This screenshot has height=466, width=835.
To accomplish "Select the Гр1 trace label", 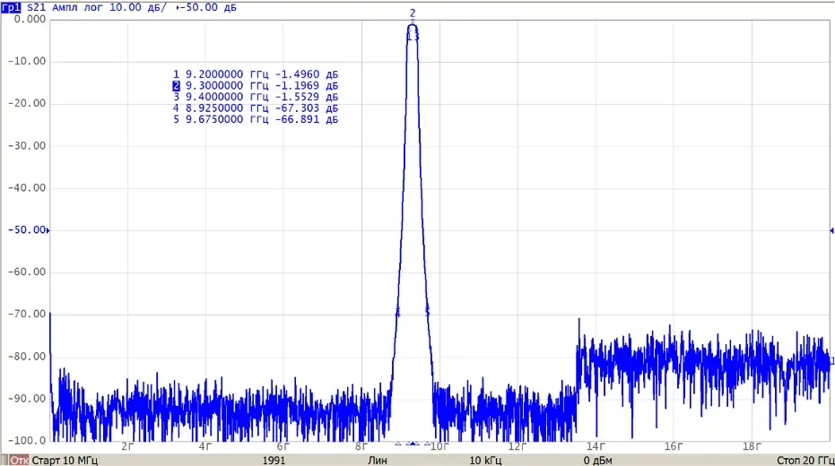I will click(x=11, y=7).
